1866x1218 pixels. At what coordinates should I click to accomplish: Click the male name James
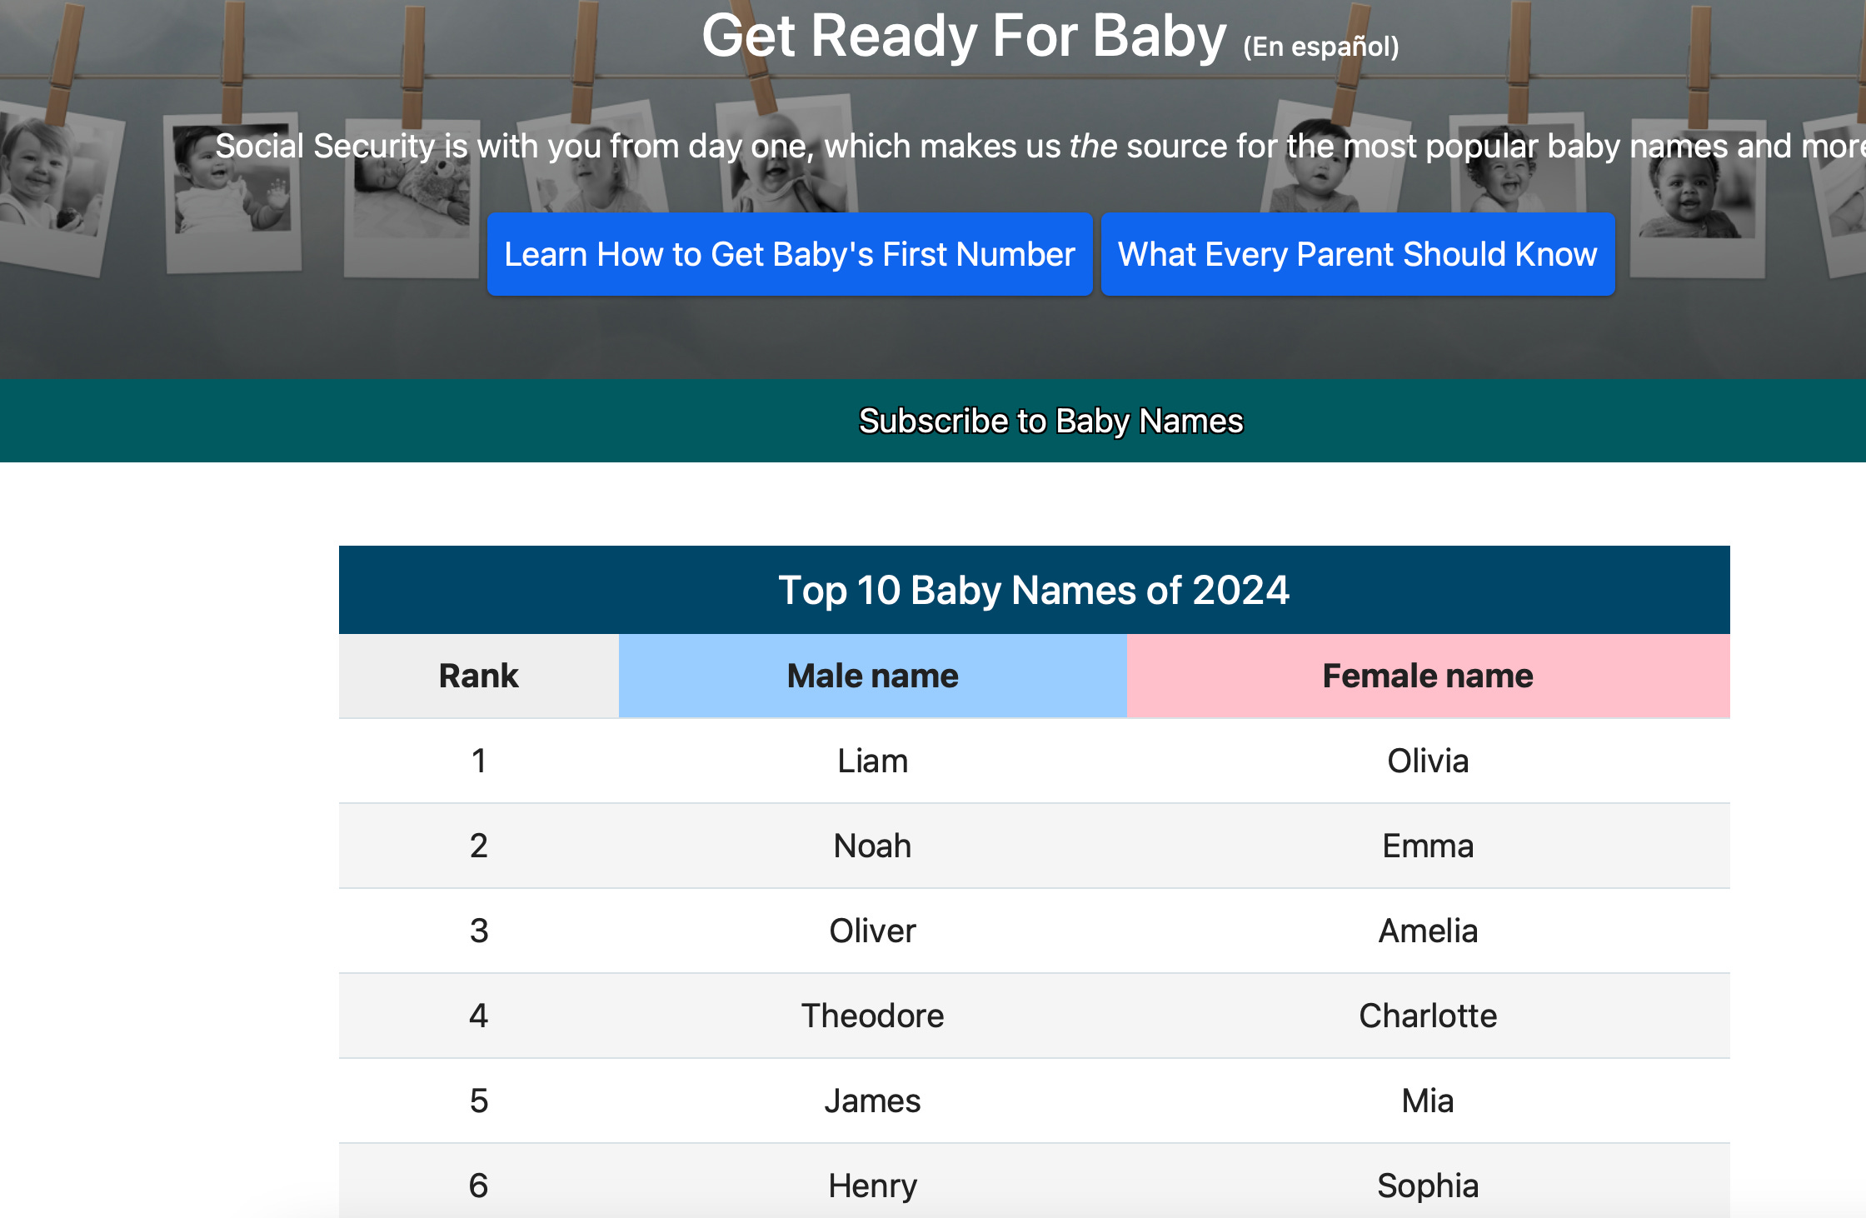872,1101
